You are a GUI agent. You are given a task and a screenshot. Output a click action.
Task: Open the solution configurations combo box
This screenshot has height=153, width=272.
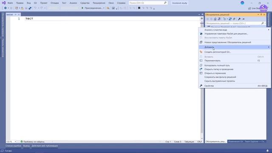(x=54, y=8)
